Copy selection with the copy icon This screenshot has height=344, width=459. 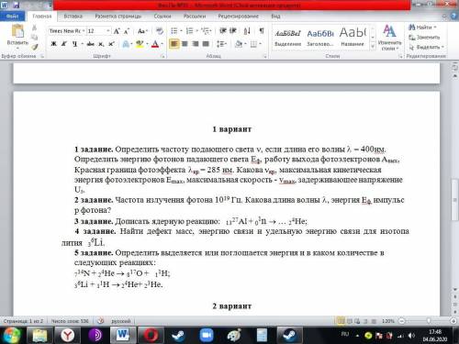coord(35,38)
